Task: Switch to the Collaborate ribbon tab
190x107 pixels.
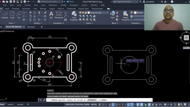Action: click(x=71, y=9)
